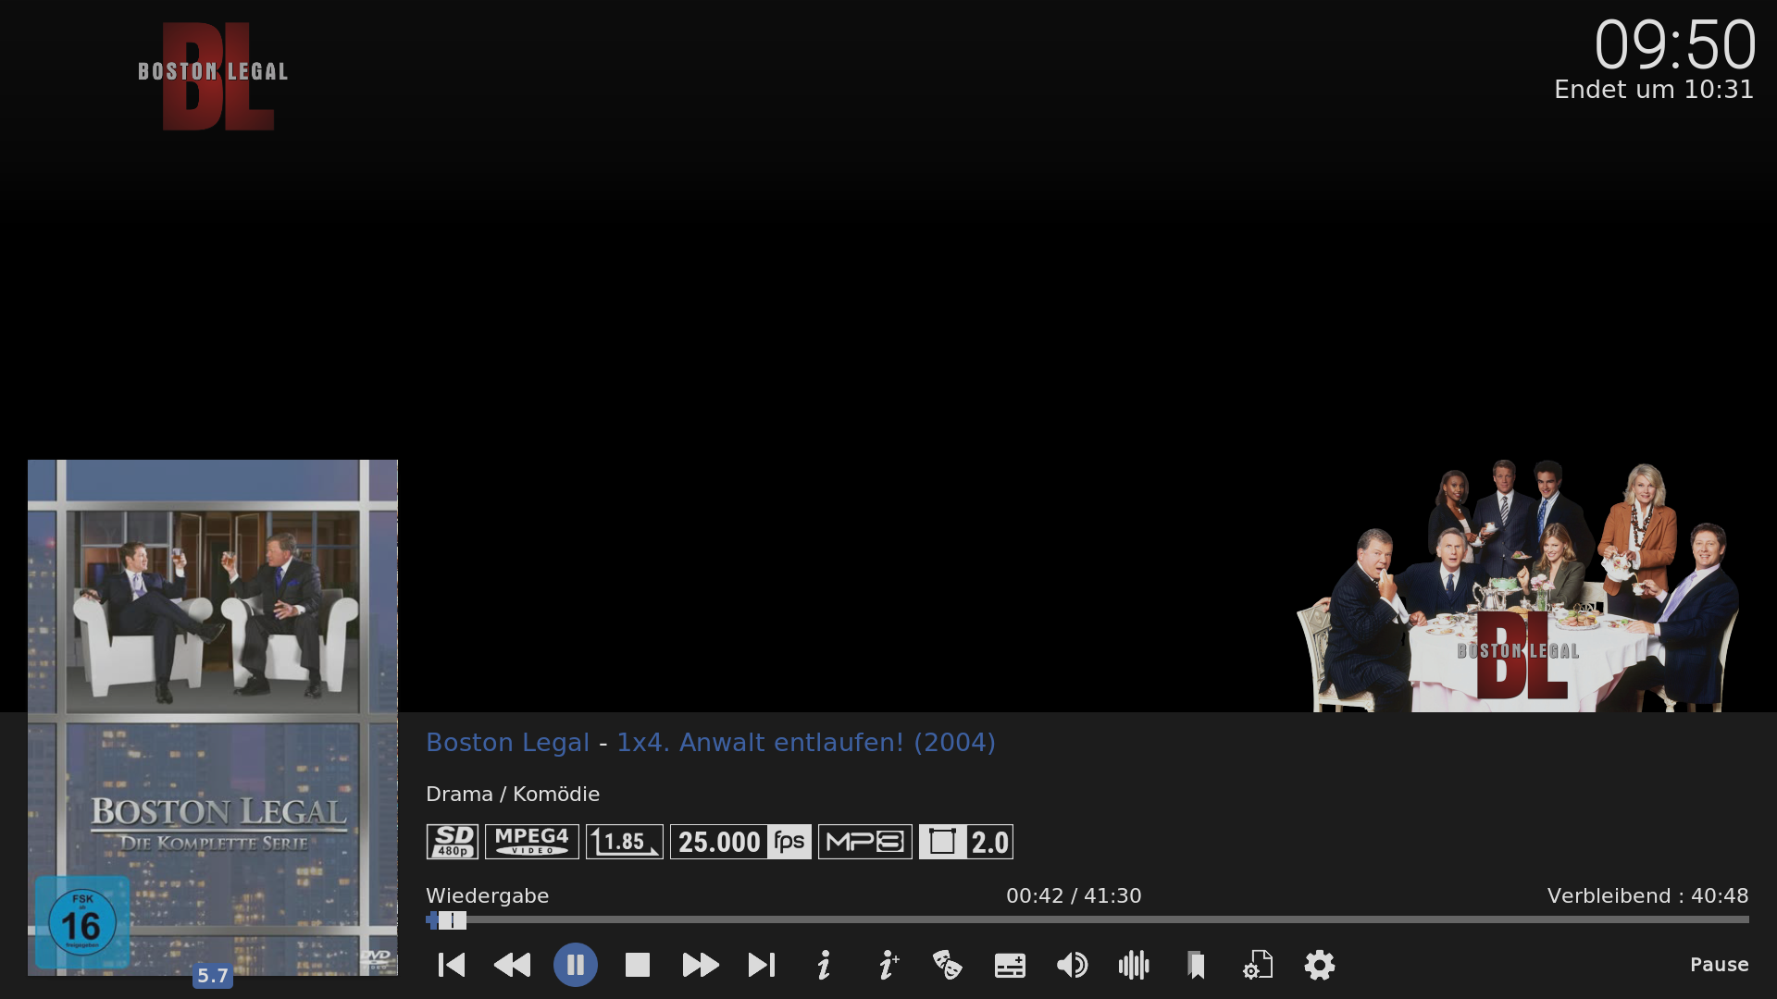Click the MPEG4 video codec badge

point(532,842)
